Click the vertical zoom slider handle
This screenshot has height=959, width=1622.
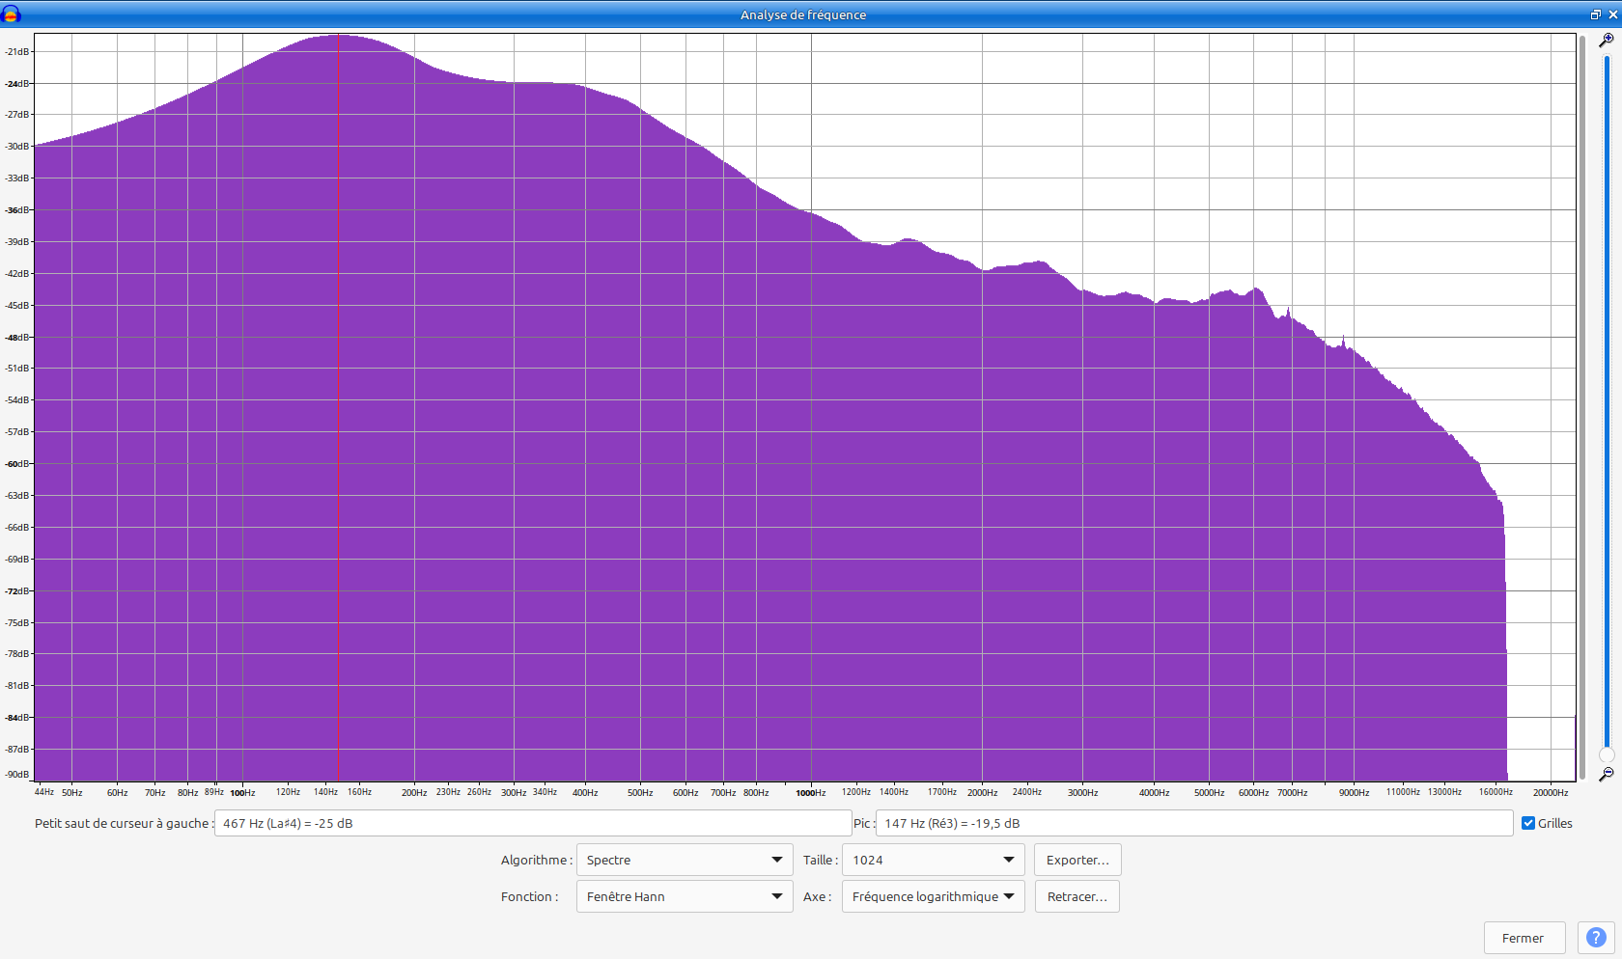coord(1607,754)
